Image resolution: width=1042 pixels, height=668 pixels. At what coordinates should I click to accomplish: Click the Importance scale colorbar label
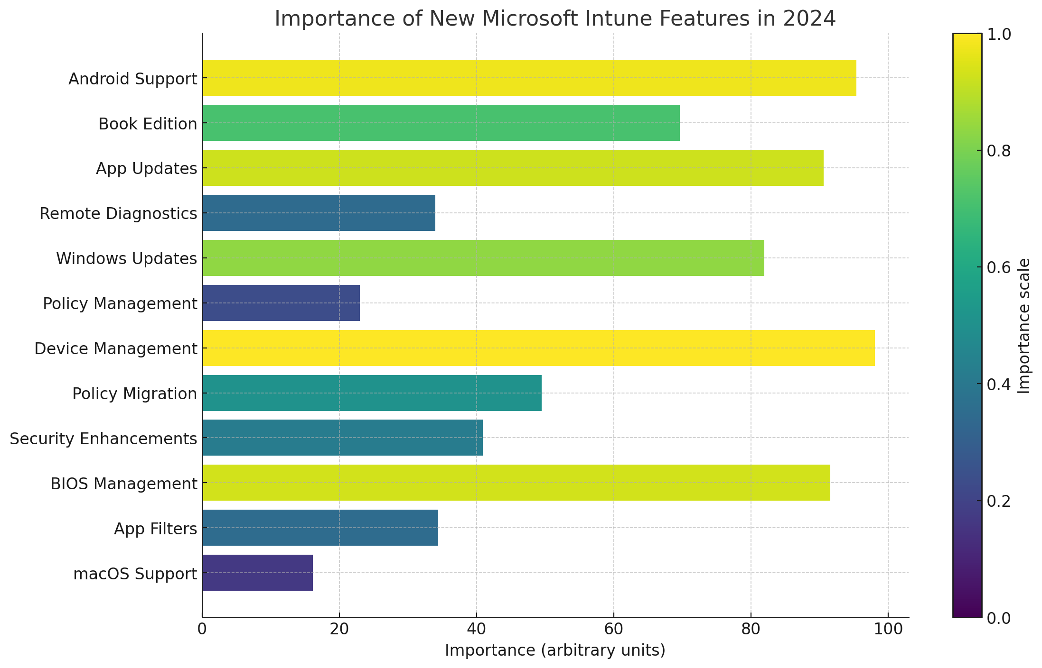coord(1024,326)
